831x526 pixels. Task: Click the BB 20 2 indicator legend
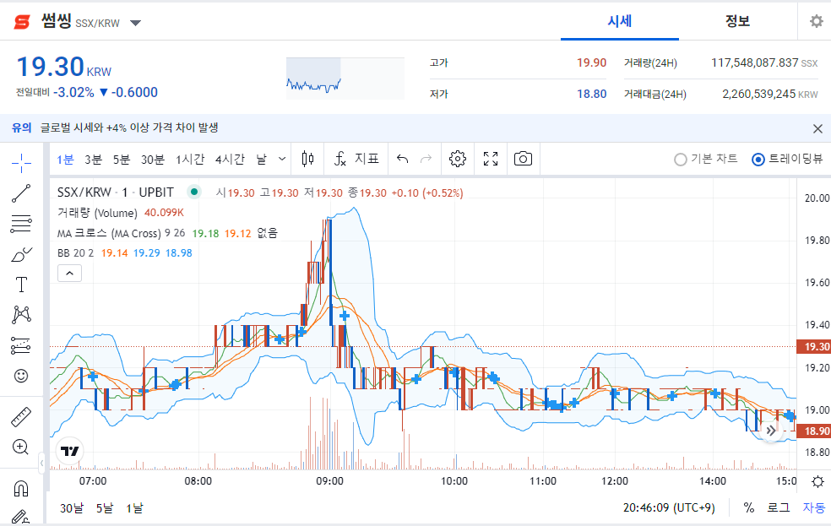(x=75, y=253)
